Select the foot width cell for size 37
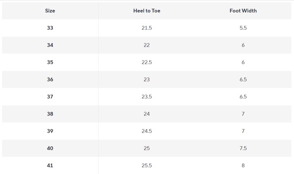Viewport: 294px width, 174px height. tap(243, 97)
